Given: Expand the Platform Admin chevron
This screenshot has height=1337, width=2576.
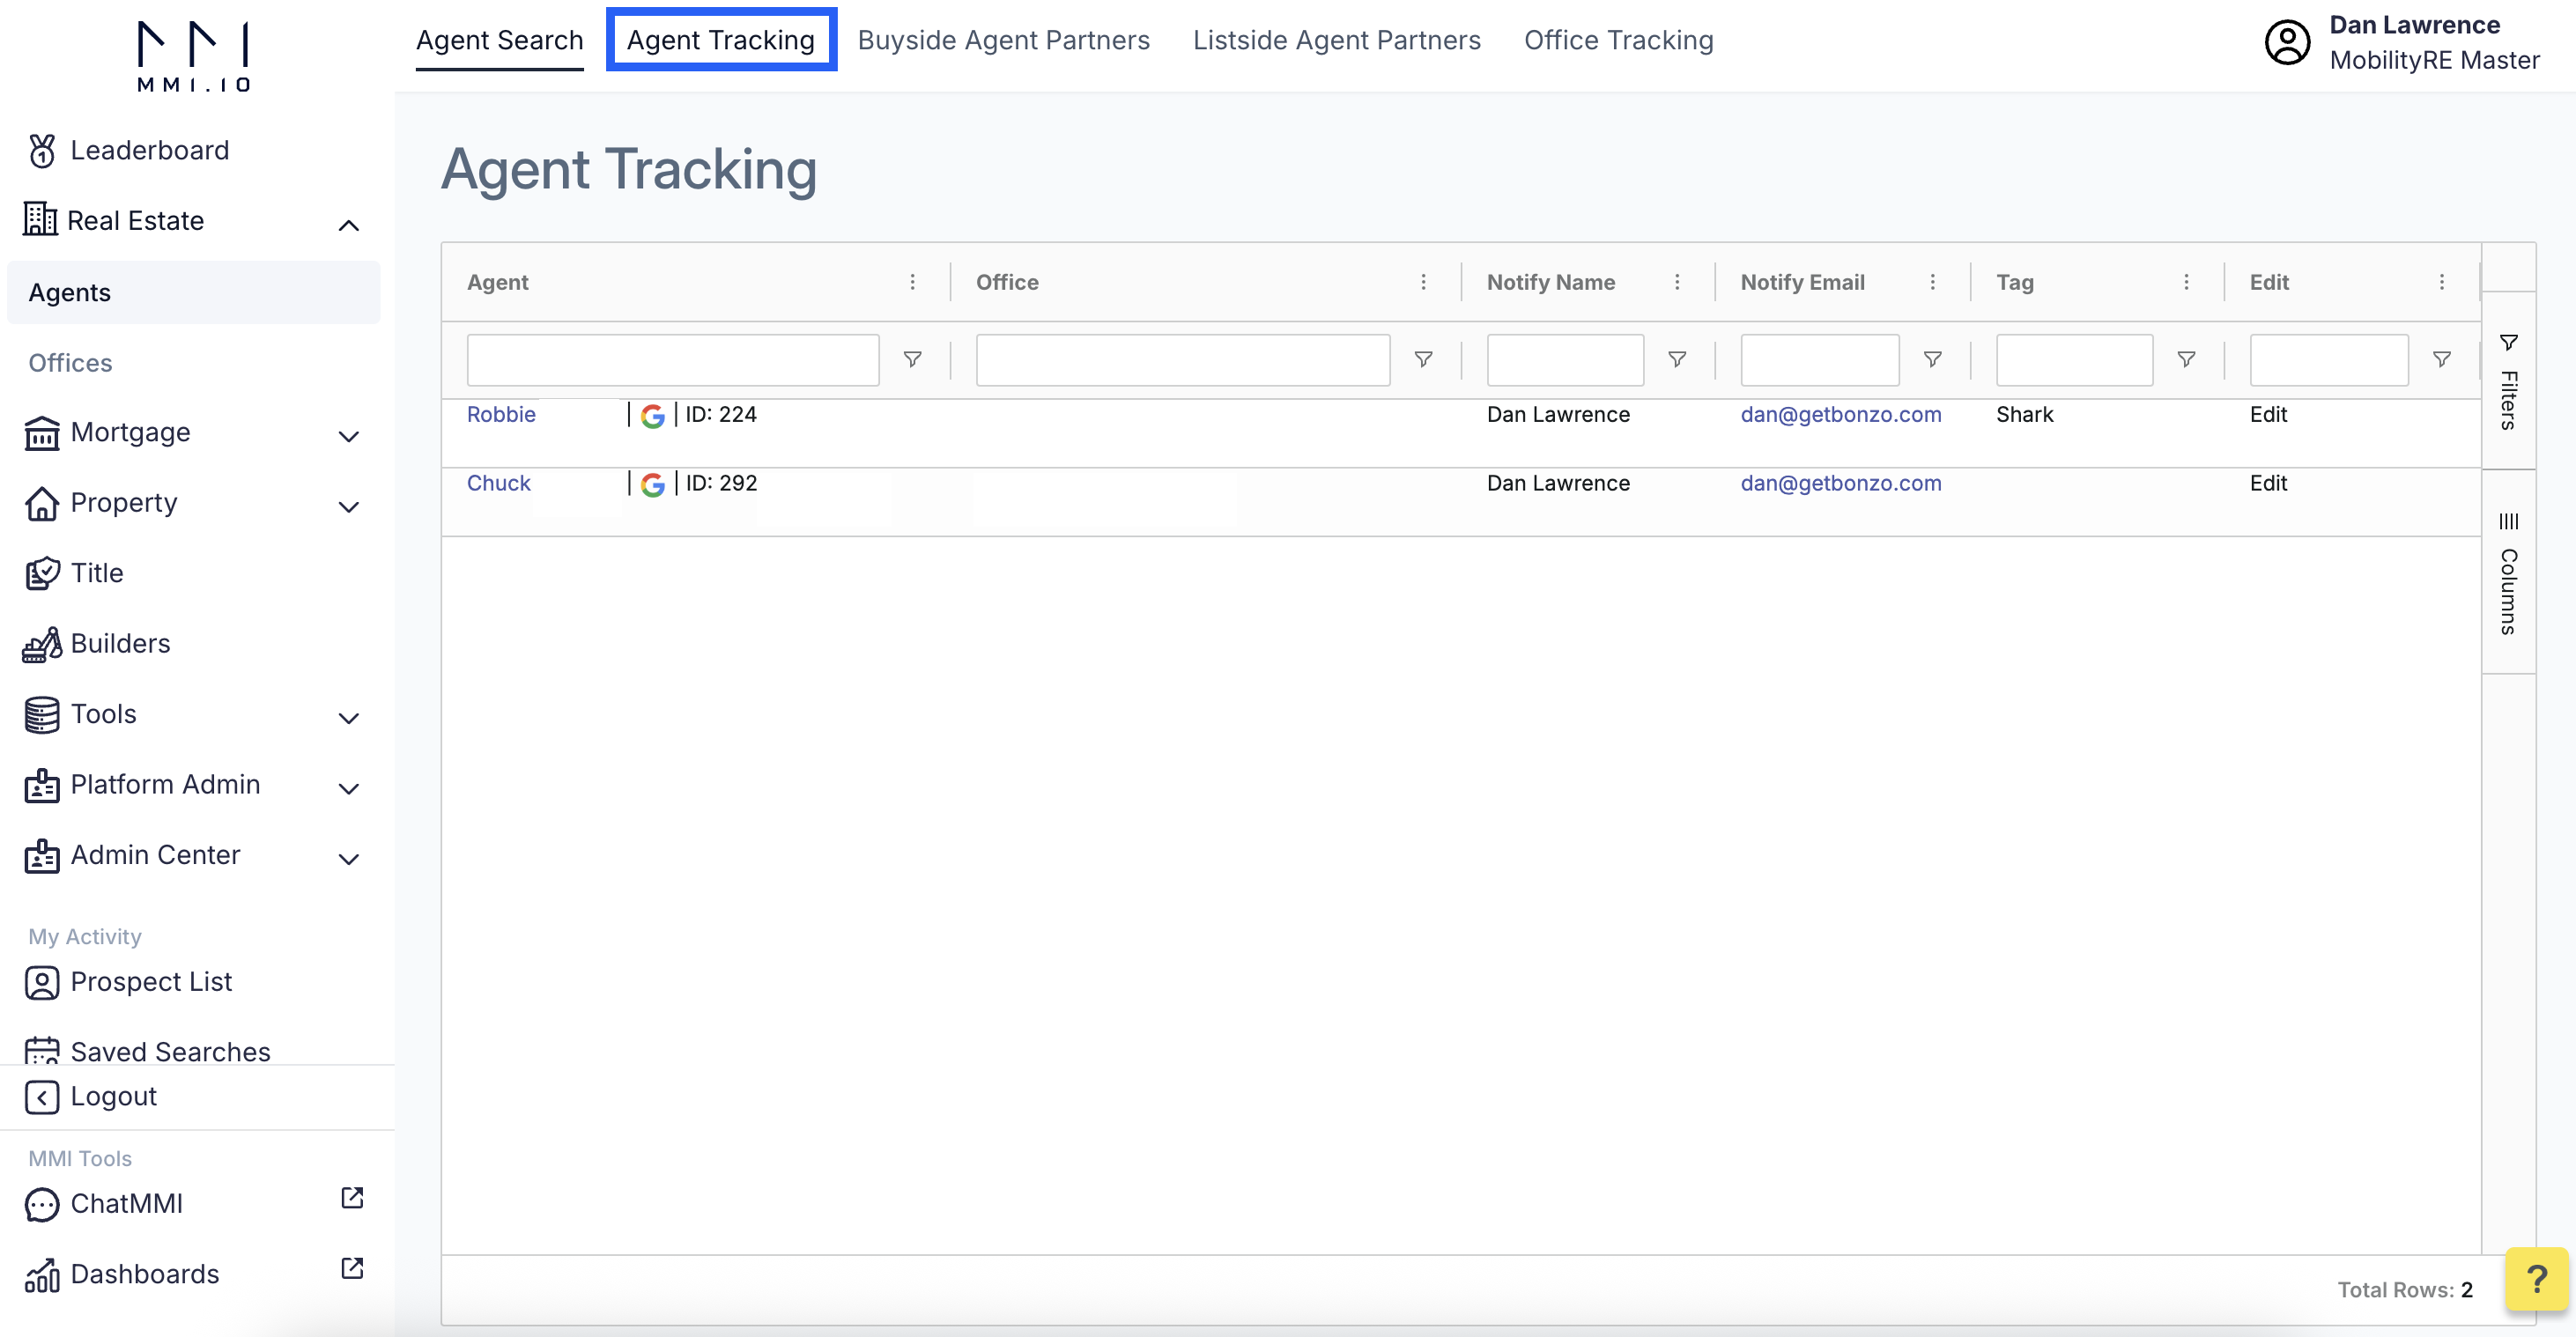Looking at the screenshot, I should coord(348,788).
